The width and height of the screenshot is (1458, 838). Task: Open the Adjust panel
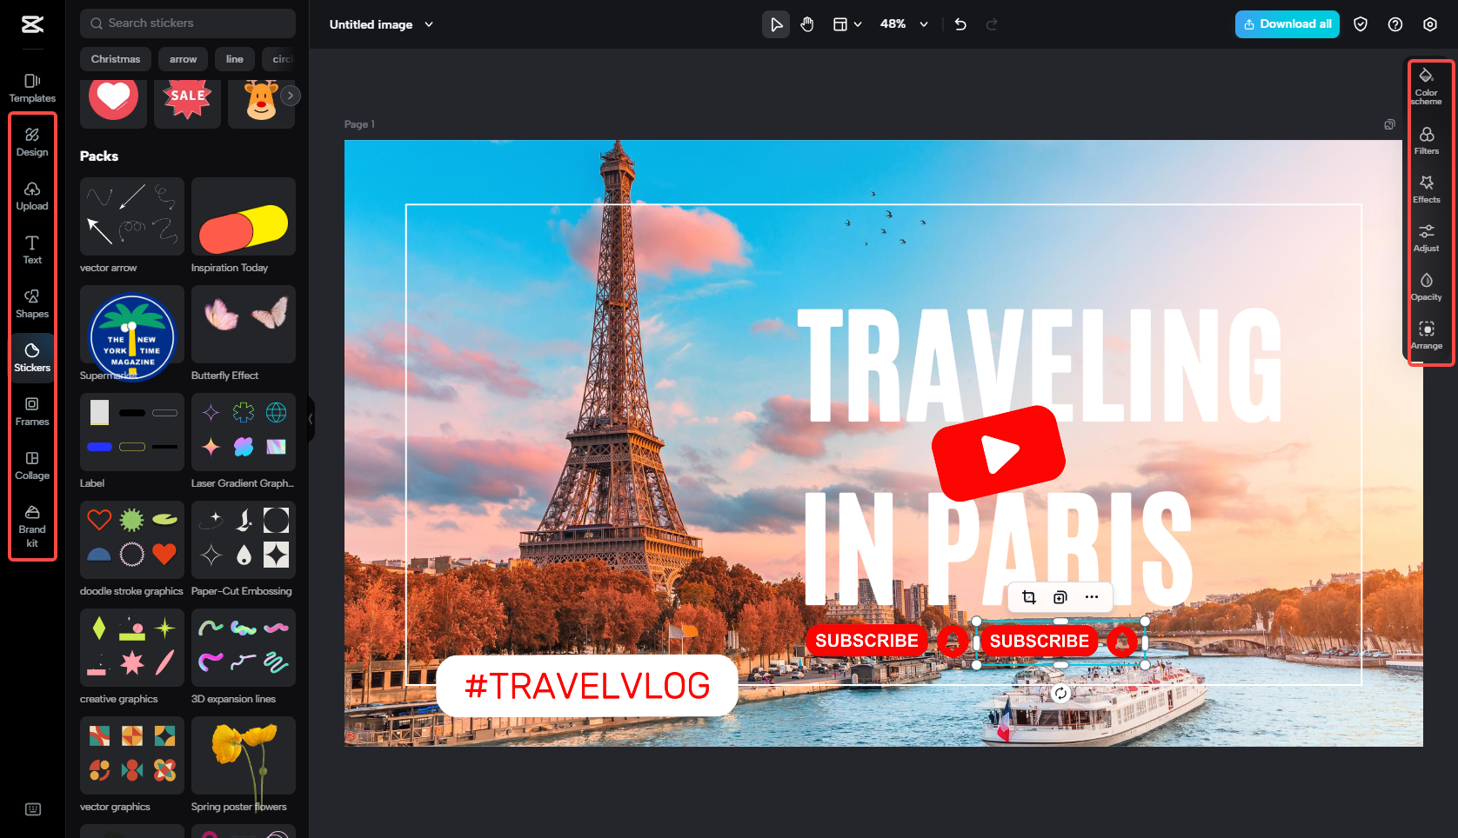pyautogui.click(x=1427, y=236)
